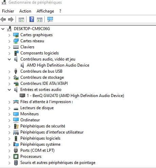The width and height of the screenshot is (156, 168).
Task: Open the Affichage menu
Action: click(45, 11)
